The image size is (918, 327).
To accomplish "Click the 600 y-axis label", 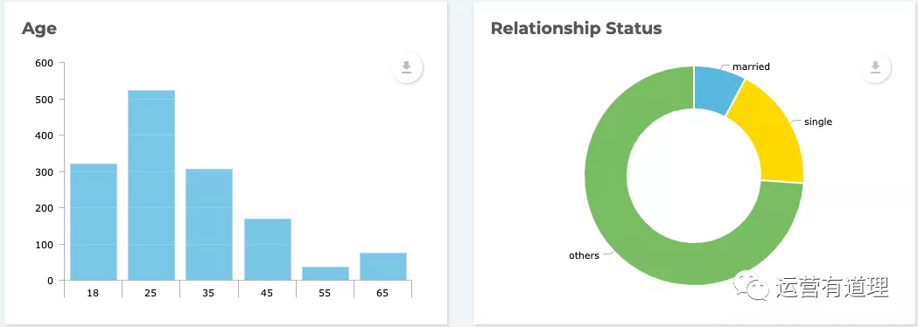I will click(45, 63).
